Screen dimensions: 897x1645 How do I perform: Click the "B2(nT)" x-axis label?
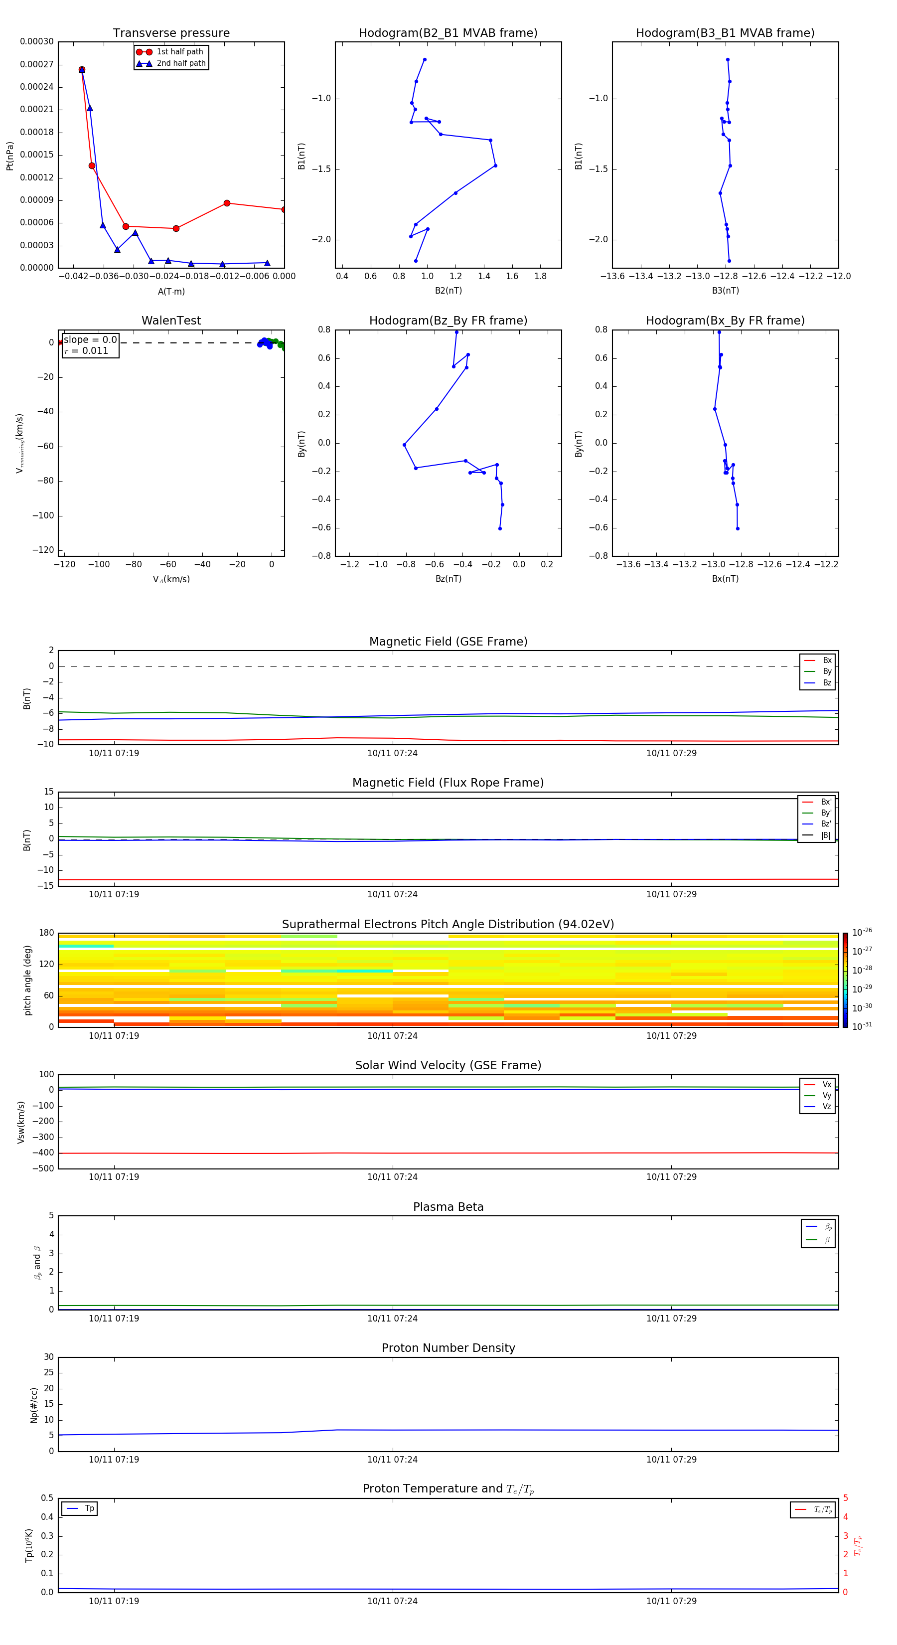448,291
